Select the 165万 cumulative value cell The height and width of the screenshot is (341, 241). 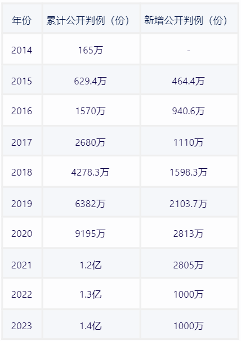pos(91,49)
